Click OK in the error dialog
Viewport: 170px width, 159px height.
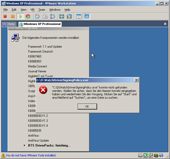click(87, 106)
